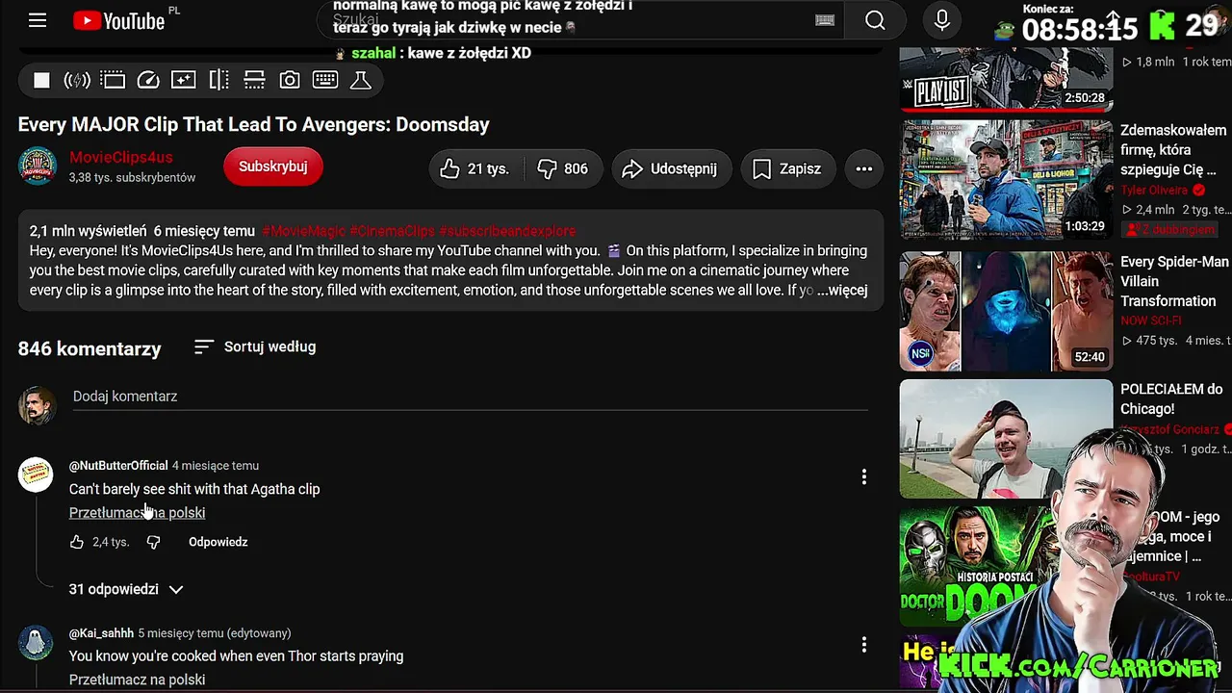The width and height of the screenshot is (1232, 693).
Task: Like the video with 21 tys. thumbs up
Action: pyautogui.click(x=476, y=169)
